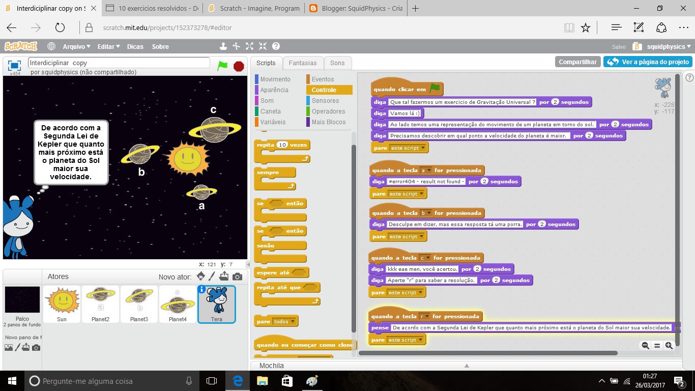Choose new backdrop from library
Viewport: 695px width, 391px height.
pos(8,347)
